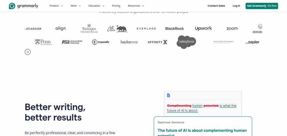Click the Zapier logo
This screenshot has width=287, height=136.
pos(253,42)
